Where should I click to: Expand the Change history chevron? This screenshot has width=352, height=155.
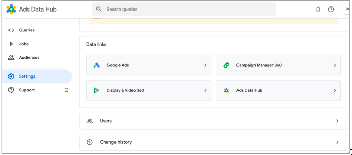click(337, 142)
